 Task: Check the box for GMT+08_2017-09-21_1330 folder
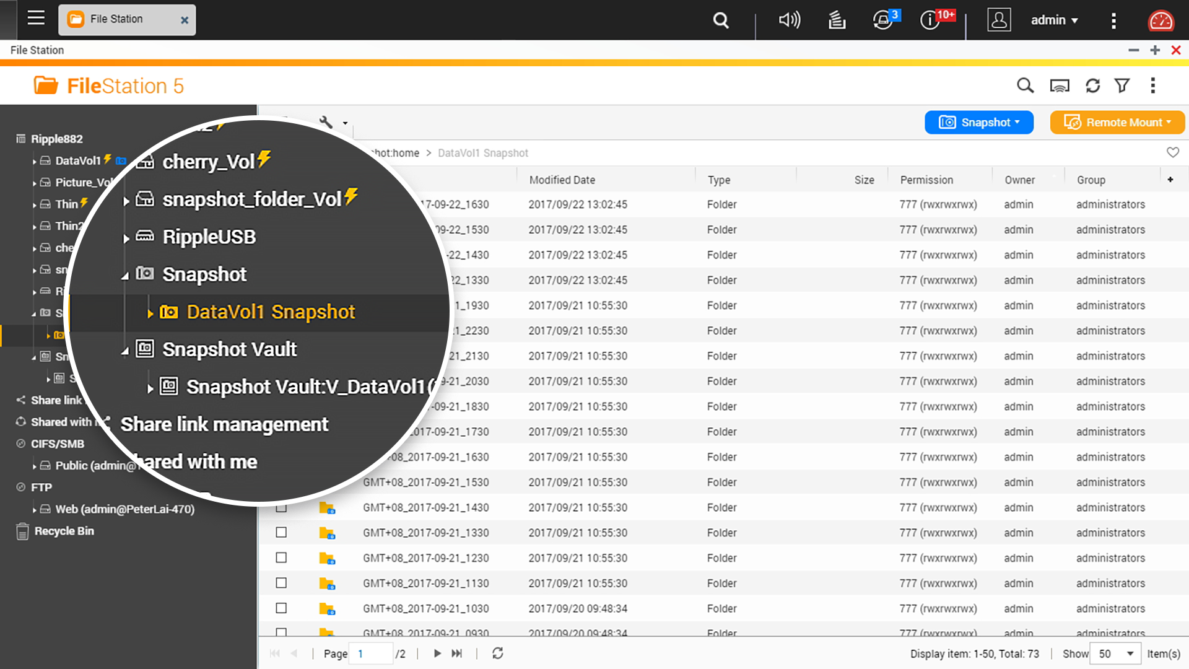pyautogui.click(x=281, y=533)
